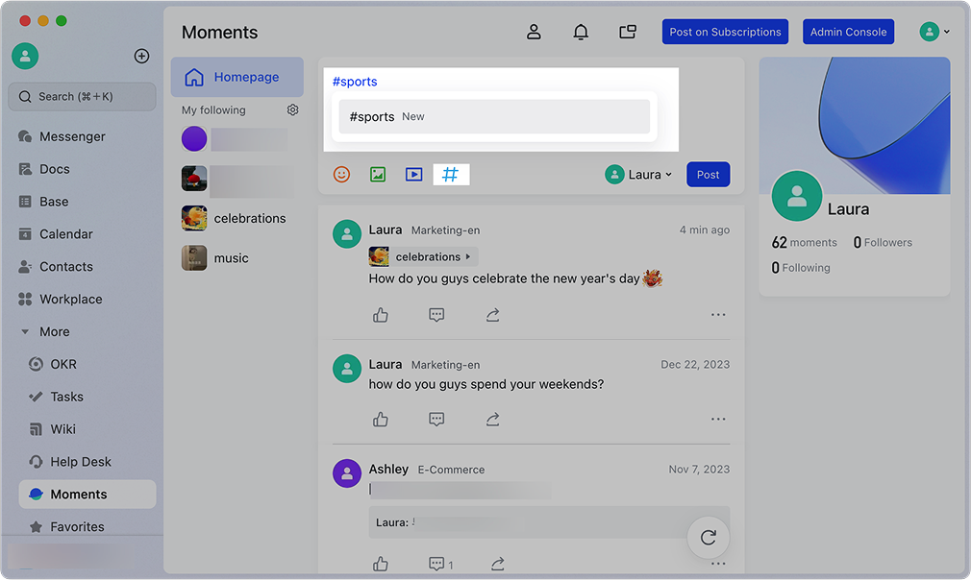
Task: Click the refresh feed button
Action: tap(708, 538)
